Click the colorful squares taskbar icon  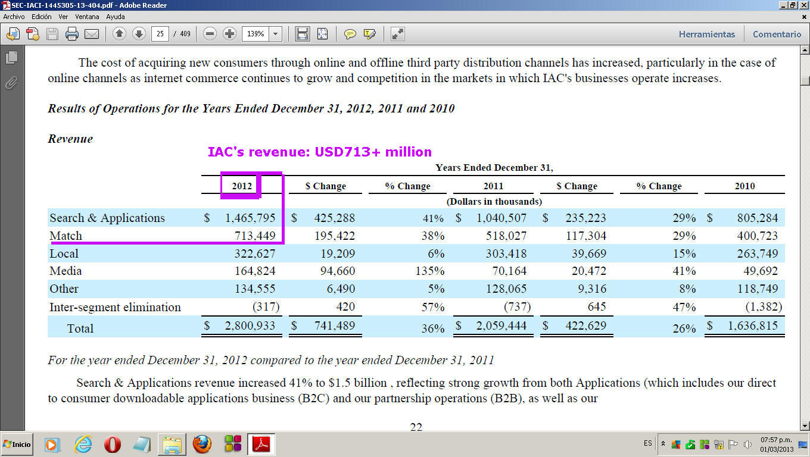[233, 444]
